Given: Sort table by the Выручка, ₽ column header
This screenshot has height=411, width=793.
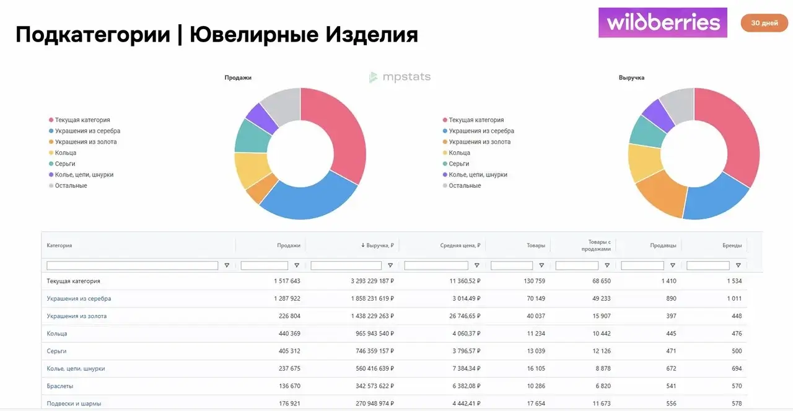Looking at the screenshot, I should point(380,245).
